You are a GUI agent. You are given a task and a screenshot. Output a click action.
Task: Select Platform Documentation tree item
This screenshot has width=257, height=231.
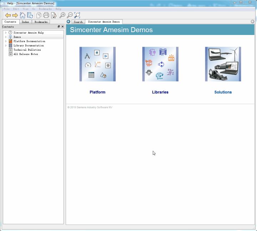[x=29, y=41]
